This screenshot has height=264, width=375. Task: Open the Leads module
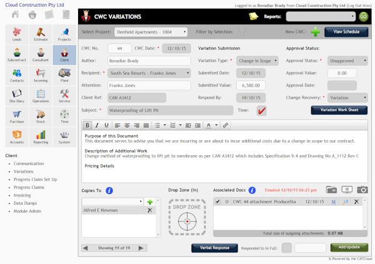(x=17, y=34)
